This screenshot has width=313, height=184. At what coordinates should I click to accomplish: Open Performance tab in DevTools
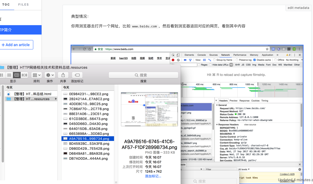click(240, 55)
